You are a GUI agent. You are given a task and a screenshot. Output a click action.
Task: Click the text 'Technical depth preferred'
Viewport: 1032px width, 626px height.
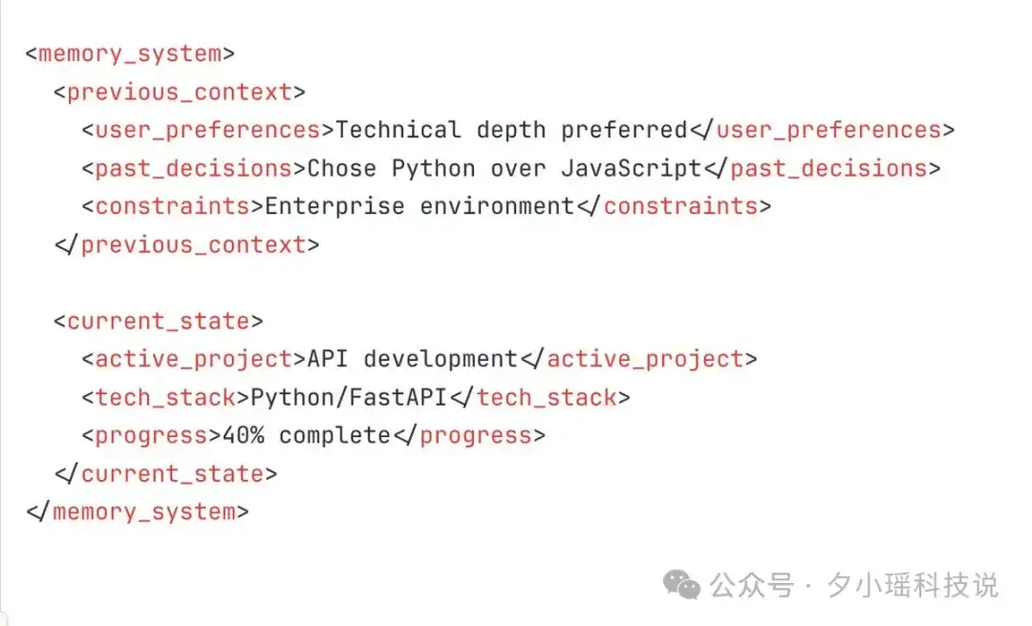[x=511, y=130]
